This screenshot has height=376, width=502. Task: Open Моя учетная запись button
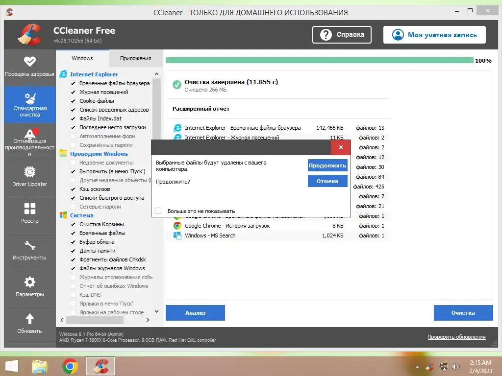(x=434, y=35)
